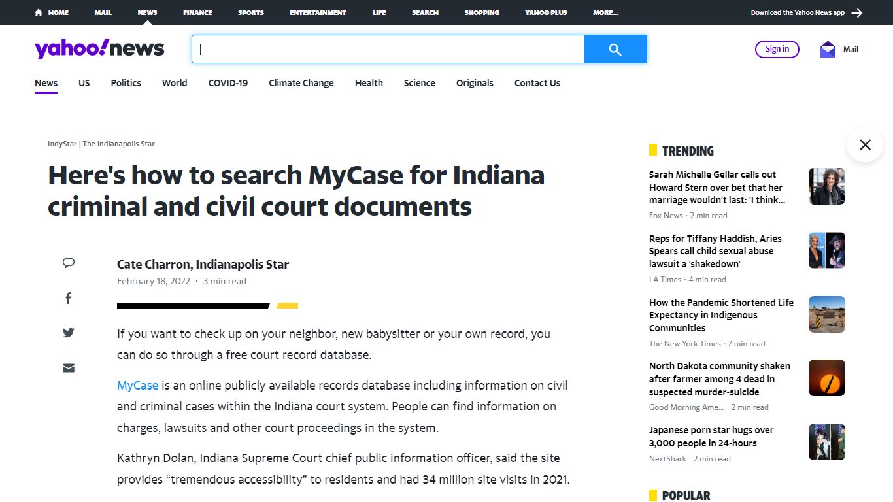Image resolution: width=893 pixels, height=502 pixels.
Task: Open the Health tab
Action: 369,83
